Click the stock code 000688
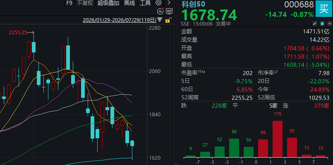 (x=299, y=5)
